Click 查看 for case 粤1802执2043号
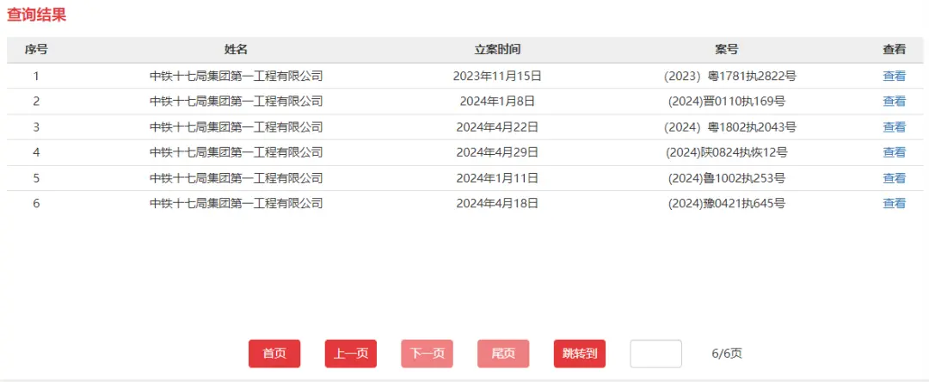Viewport: 929px width, 382px height. coord(894,126)
